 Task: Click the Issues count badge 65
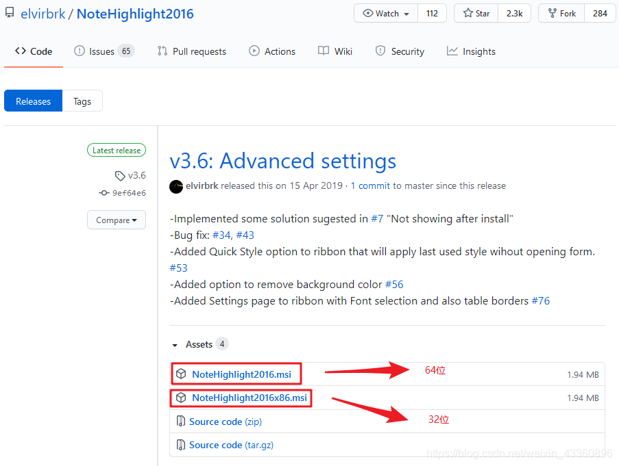[x=126, y=51]
